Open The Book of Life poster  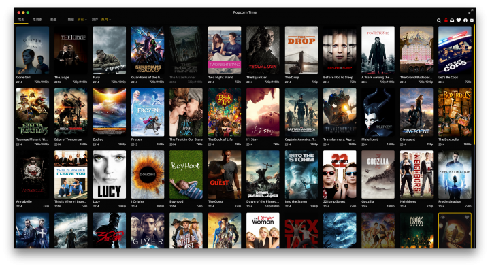(225, 112)
